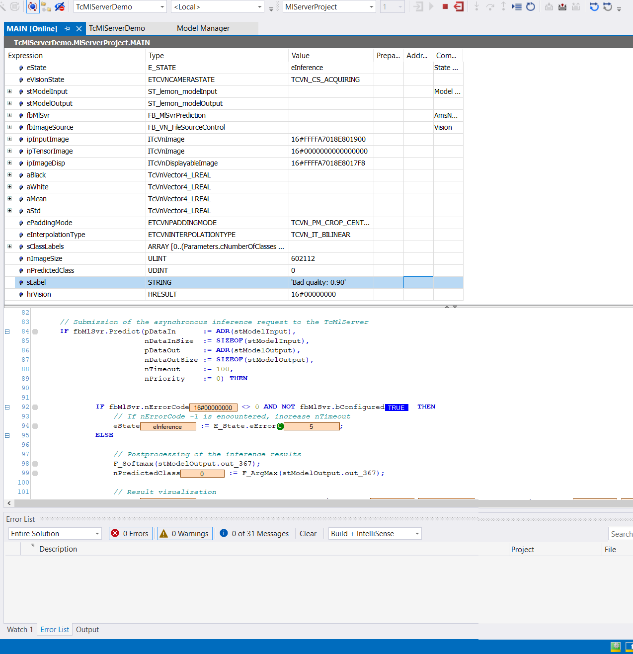This screenshot has width=633, height=654.
Task: Switch to the Model Manager tab
Action: coord(203,28)
